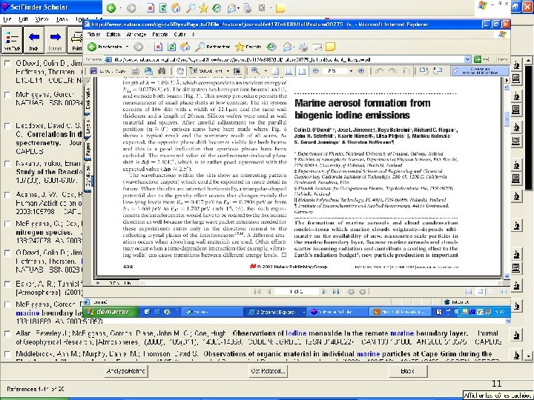
Task: Tick the checkbox for the McFiggans nitrogen species reference
Action: (x=7, y=224)
